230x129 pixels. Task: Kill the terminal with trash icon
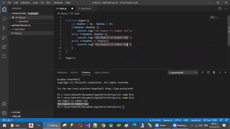pyautogui.click(x=214, y=72)
